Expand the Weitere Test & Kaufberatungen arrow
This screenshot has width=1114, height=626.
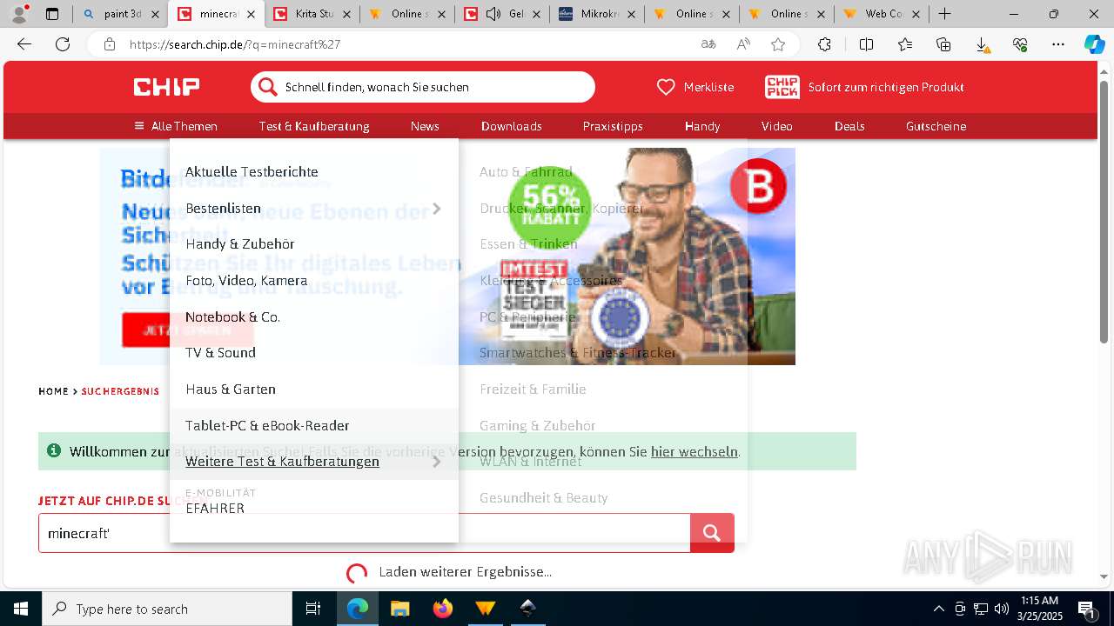pos(437,462)
